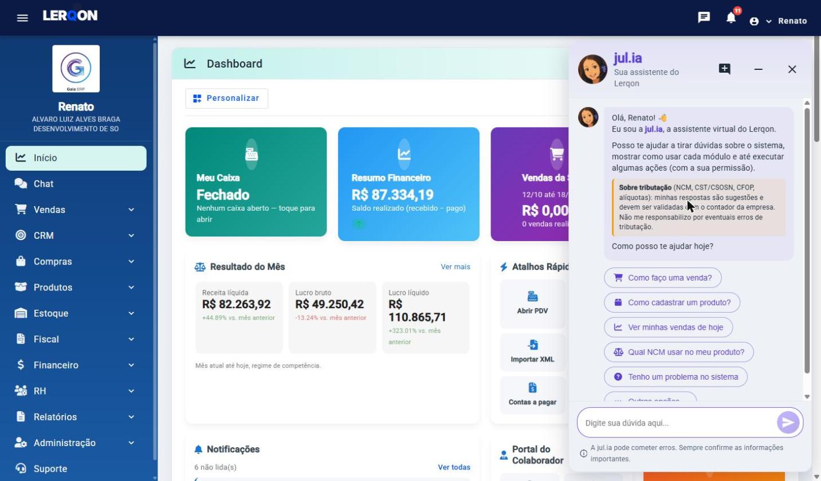Open messages chat icon in top bar
This screenshot has width=821, height=481.
coord(704,18)
